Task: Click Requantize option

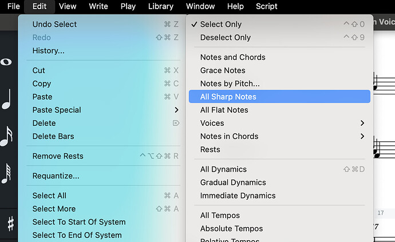Action: [56, 176]
